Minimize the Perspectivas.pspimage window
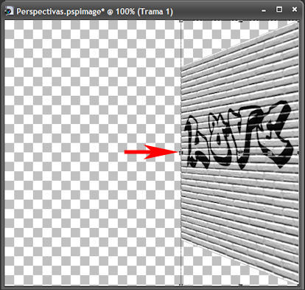The image size is (305, 290). 264,10
